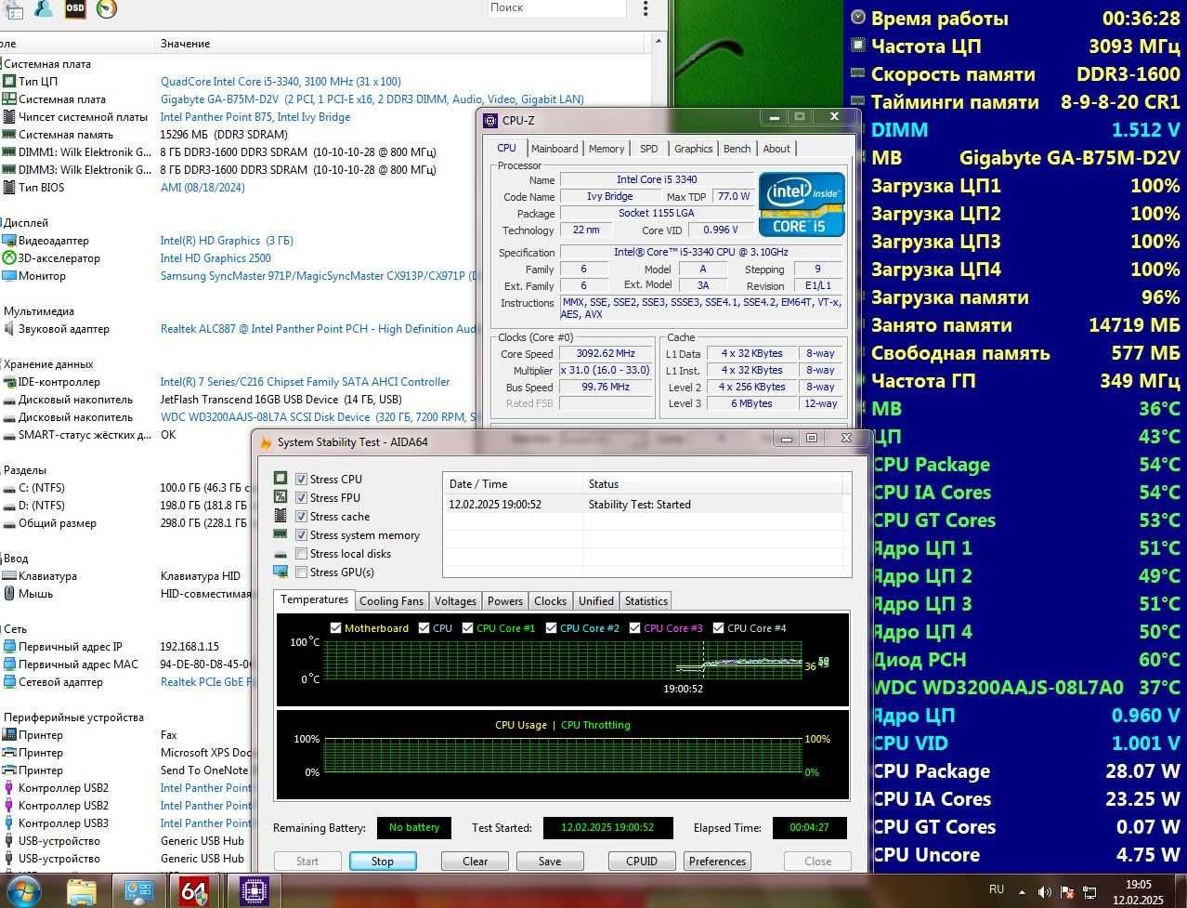Click the flame icon in the System Stability Test title bar
This screenshot has height=908, width=1187.
click(266, 442)
